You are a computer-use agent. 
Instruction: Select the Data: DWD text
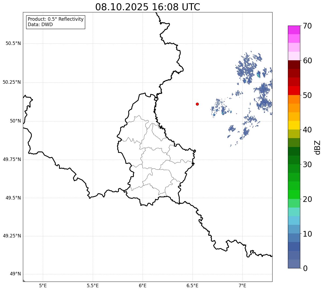pyautogui.click(x=40, y=24)
